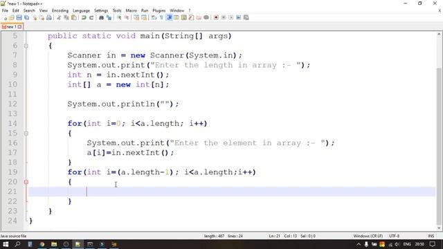Viewport: 443px width, 249px height.
Task: Open the Window menu
Action: 177,10
